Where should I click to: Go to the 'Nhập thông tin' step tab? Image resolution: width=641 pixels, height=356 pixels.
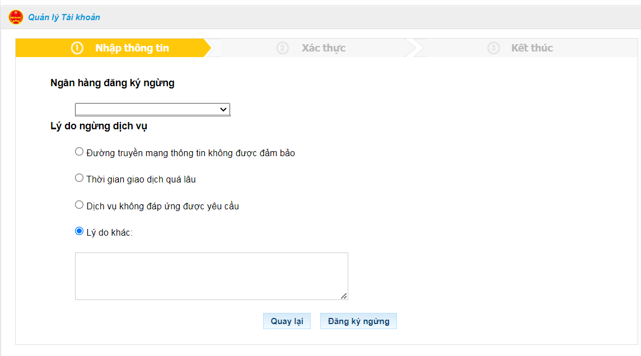pos(132,48)
